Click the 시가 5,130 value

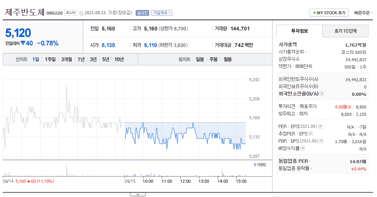point(108,45)
